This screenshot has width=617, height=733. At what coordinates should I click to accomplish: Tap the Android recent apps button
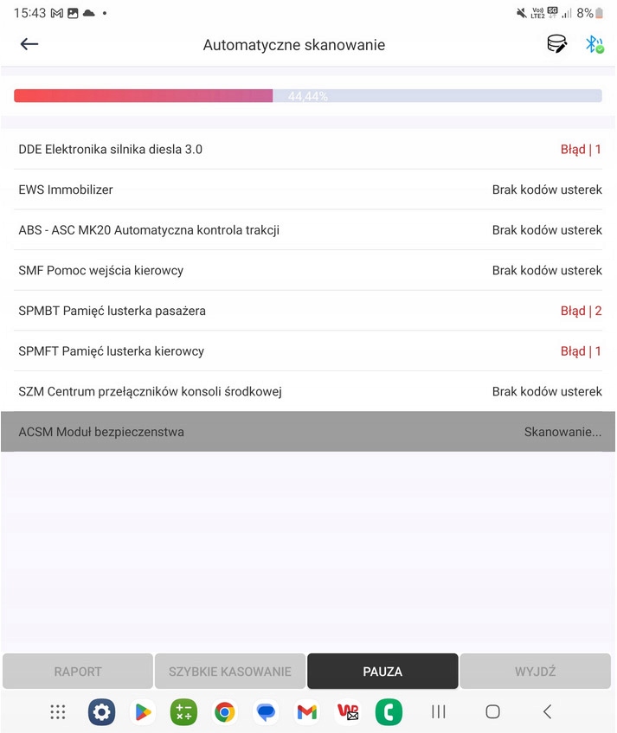pyautogui.click(x=439, y=711)
